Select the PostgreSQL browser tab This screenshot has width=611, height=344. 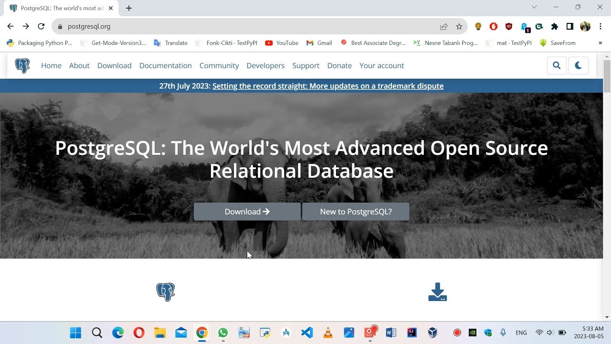point(61,8)
